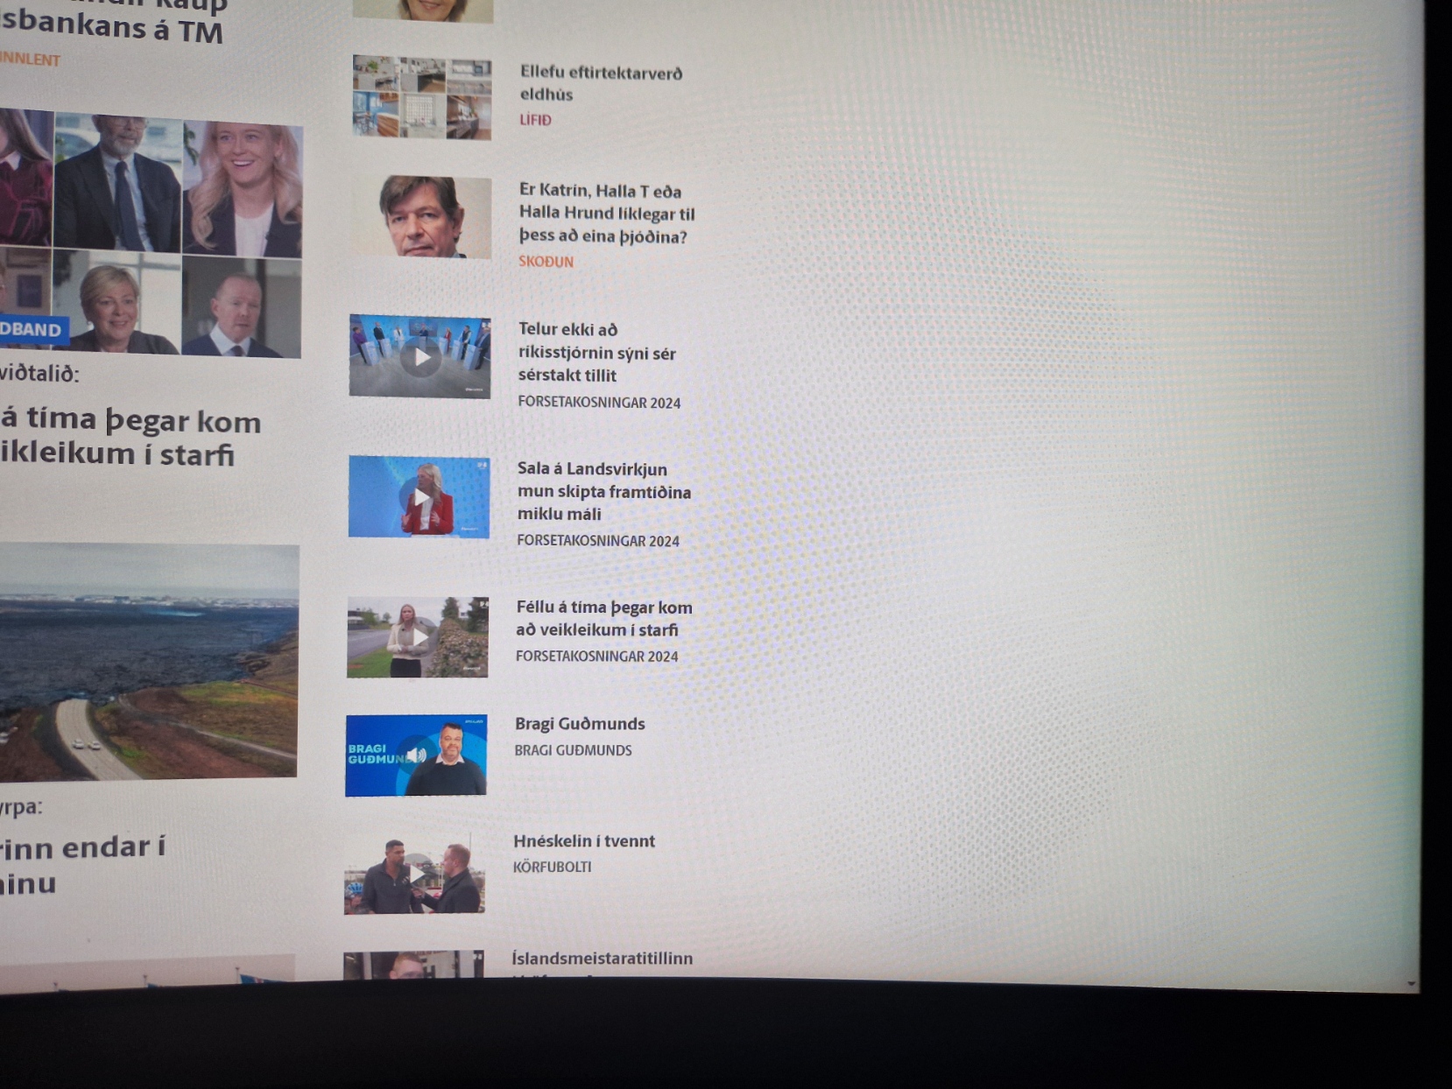Play the 'Féllu á tíma' video thumbnail

click(419, 637)
